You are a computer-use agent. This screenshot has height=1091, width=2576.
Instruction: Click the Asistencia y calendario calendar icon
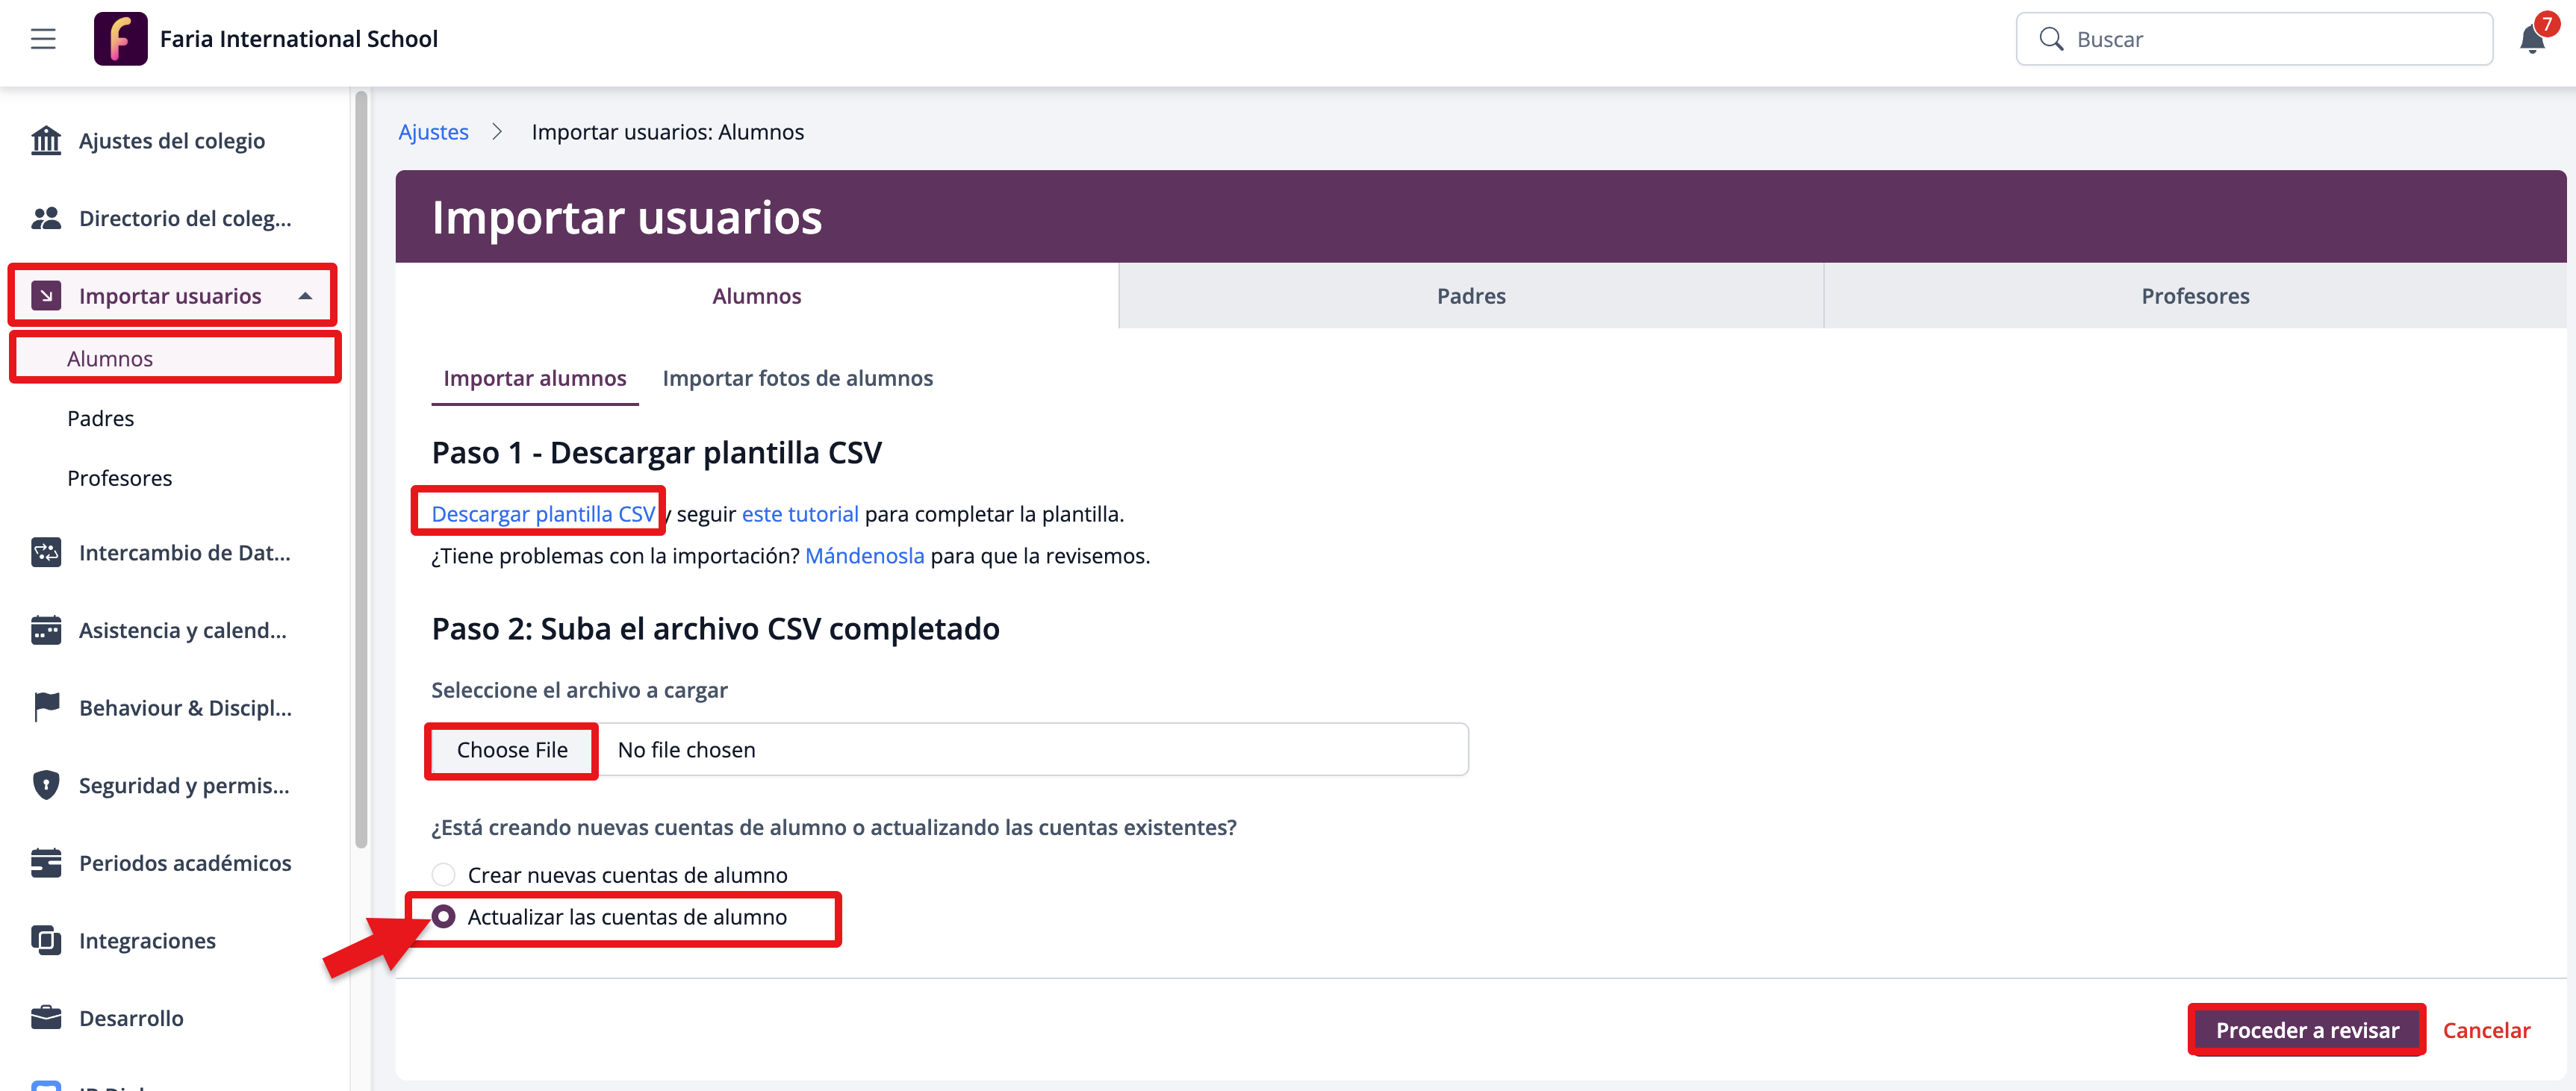[46, 631]
